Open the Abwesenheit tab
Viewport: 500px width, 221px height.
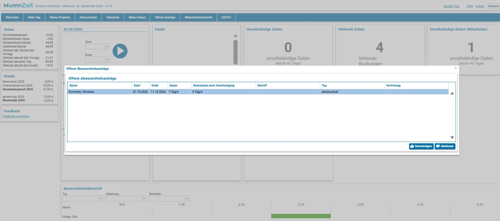(x=88, y=17)
